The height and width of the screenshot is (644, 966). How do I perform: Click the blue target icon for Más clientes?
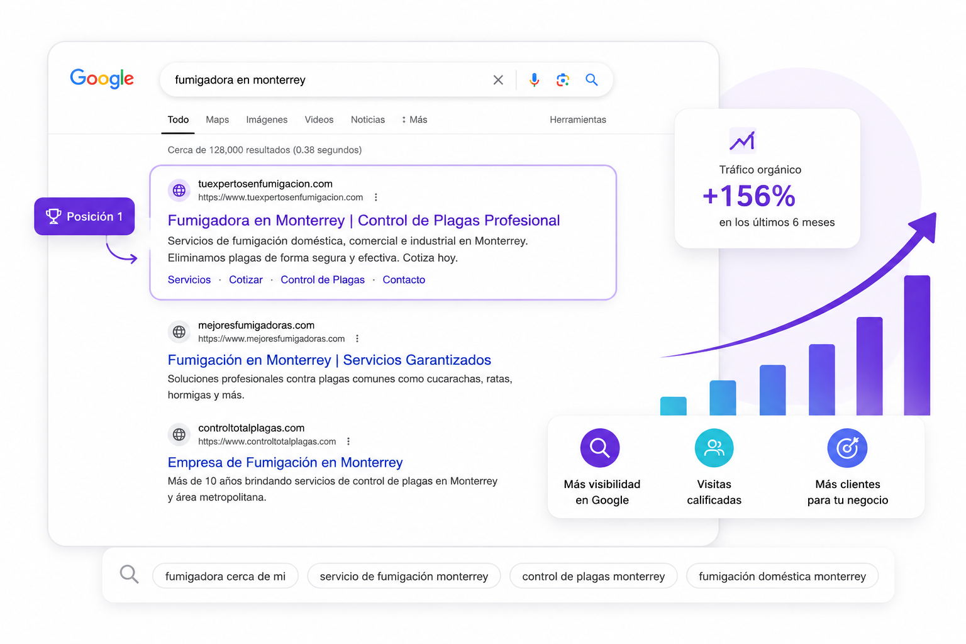(847, 448)
